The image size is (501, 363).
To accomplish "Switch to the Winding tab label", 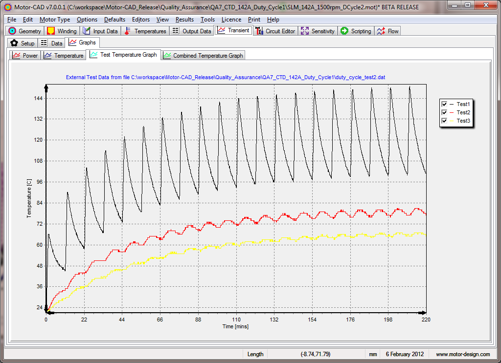I will coord(67,31).
